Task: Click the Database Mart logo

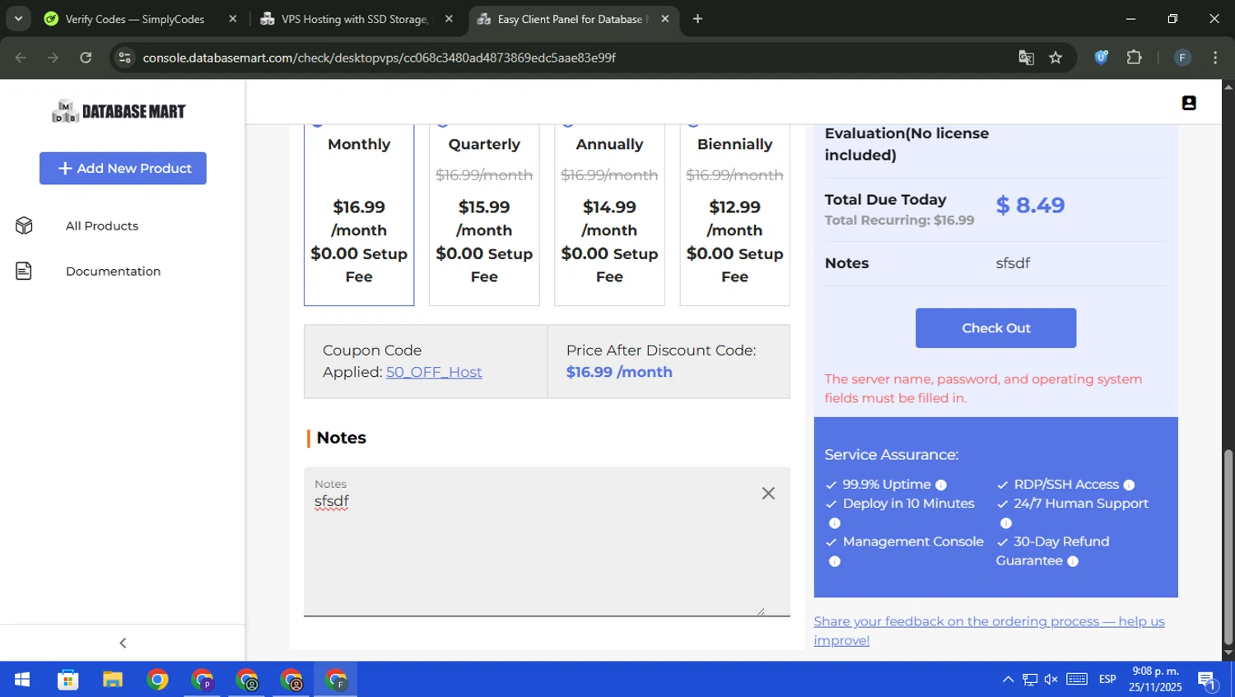Action: tap(119, 111)
